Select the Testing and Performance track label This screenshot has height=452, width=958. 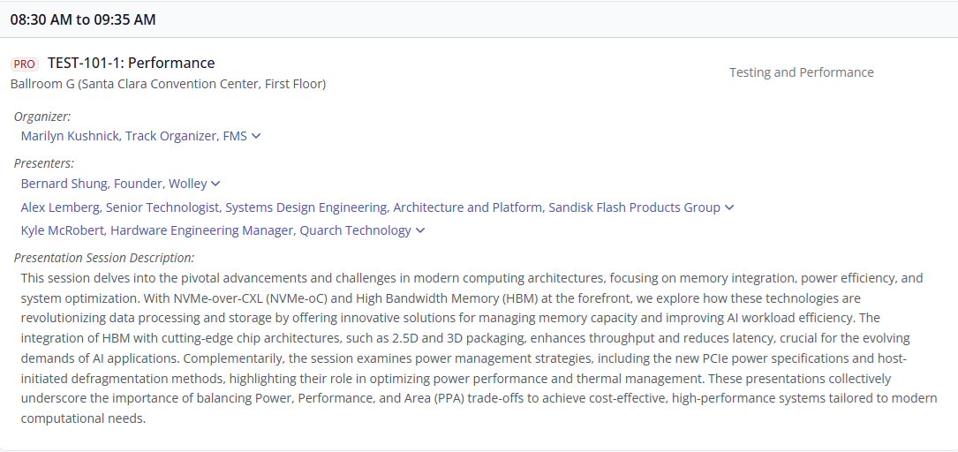point(801,72)
